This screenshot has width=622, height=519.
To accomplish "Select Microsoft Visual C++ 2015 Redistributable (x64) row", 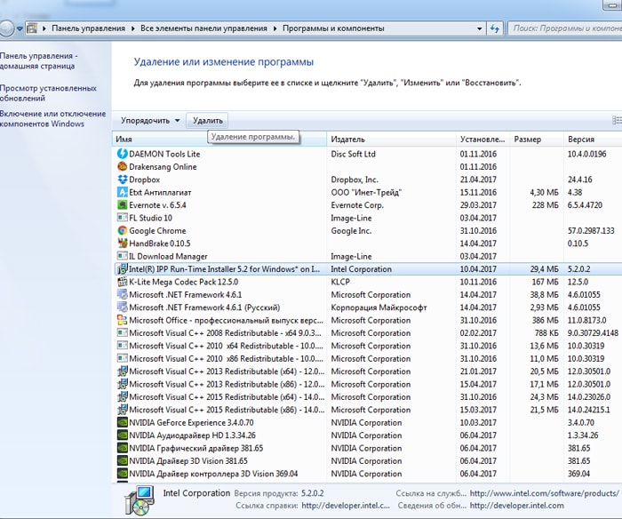I will click(x=368, y=396).
